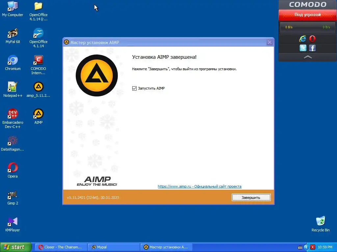This screenshot has height=252, width=337.
Task: Launch MyPal 68 browser shortcut
Action: pyautogui.click(x=13, y=36)
